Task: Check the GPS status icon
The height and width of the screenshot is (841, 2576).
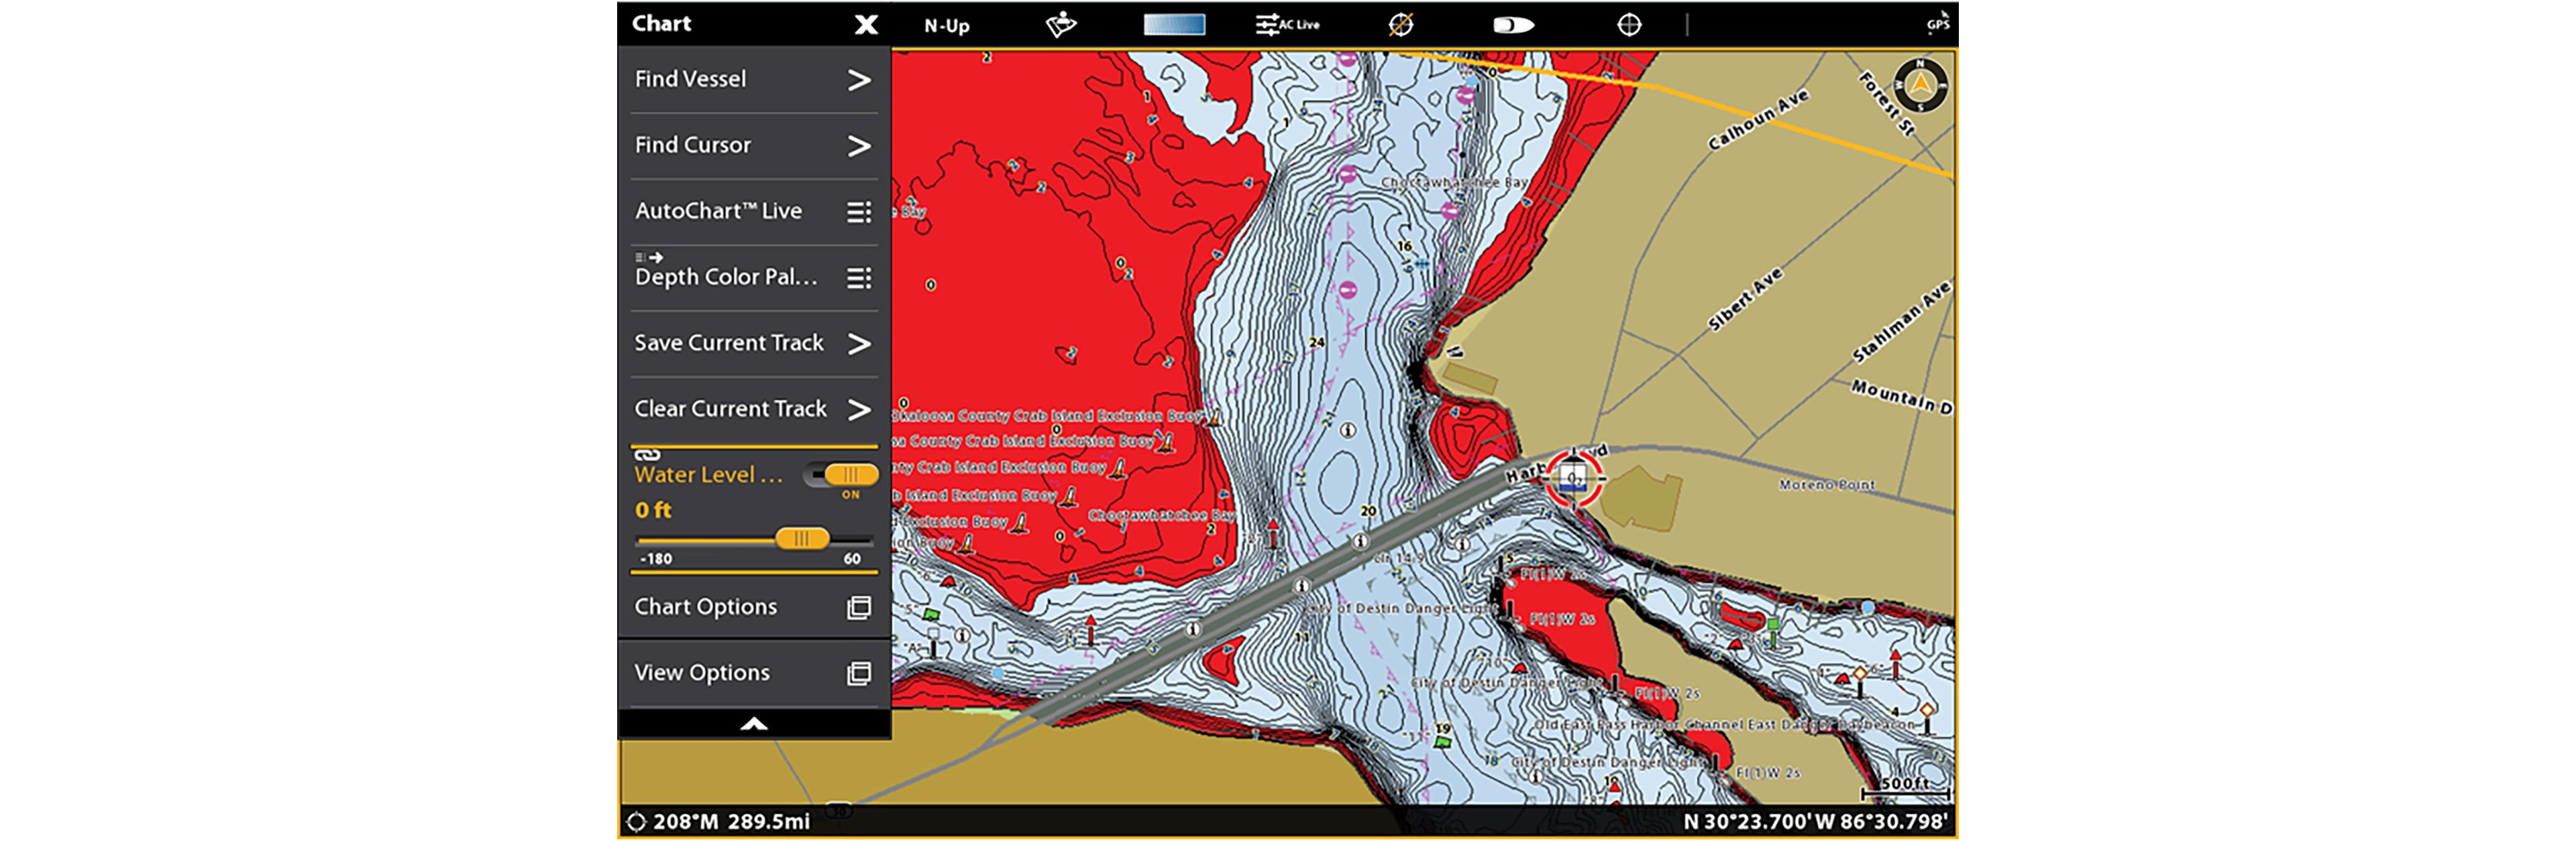Action: (1937, 22)
